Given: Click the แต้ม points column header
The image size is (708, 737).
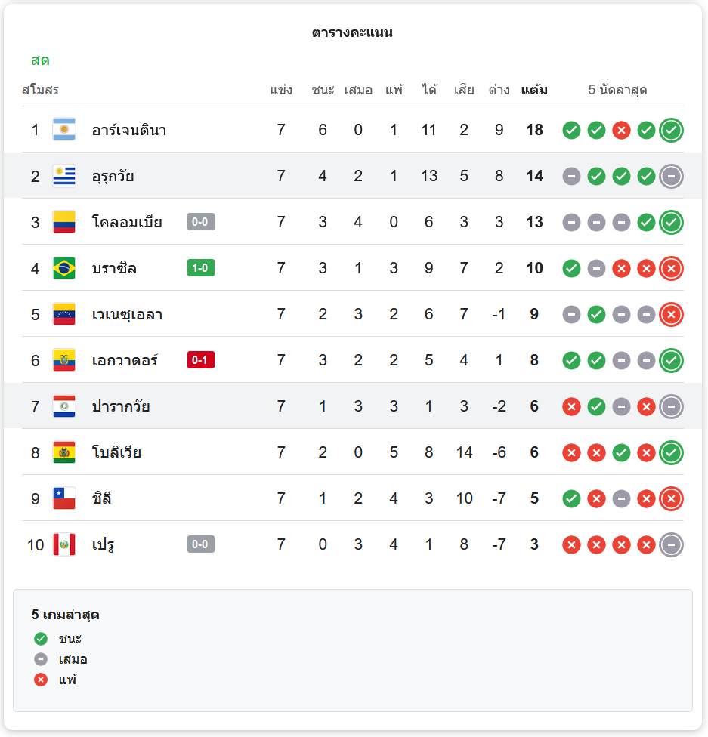Looking at the screenshot, I should click(x=534, y=91).
